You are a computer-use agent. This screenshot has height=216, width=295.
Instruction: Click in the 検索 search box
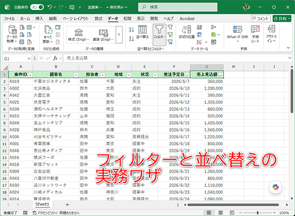click(178, 7)
